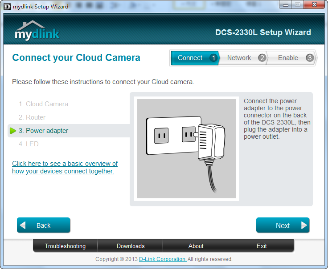Viewport: 328px width, 269px height.
Task: Click the D-Link title bar icon
Action: (x=7, y=7)
